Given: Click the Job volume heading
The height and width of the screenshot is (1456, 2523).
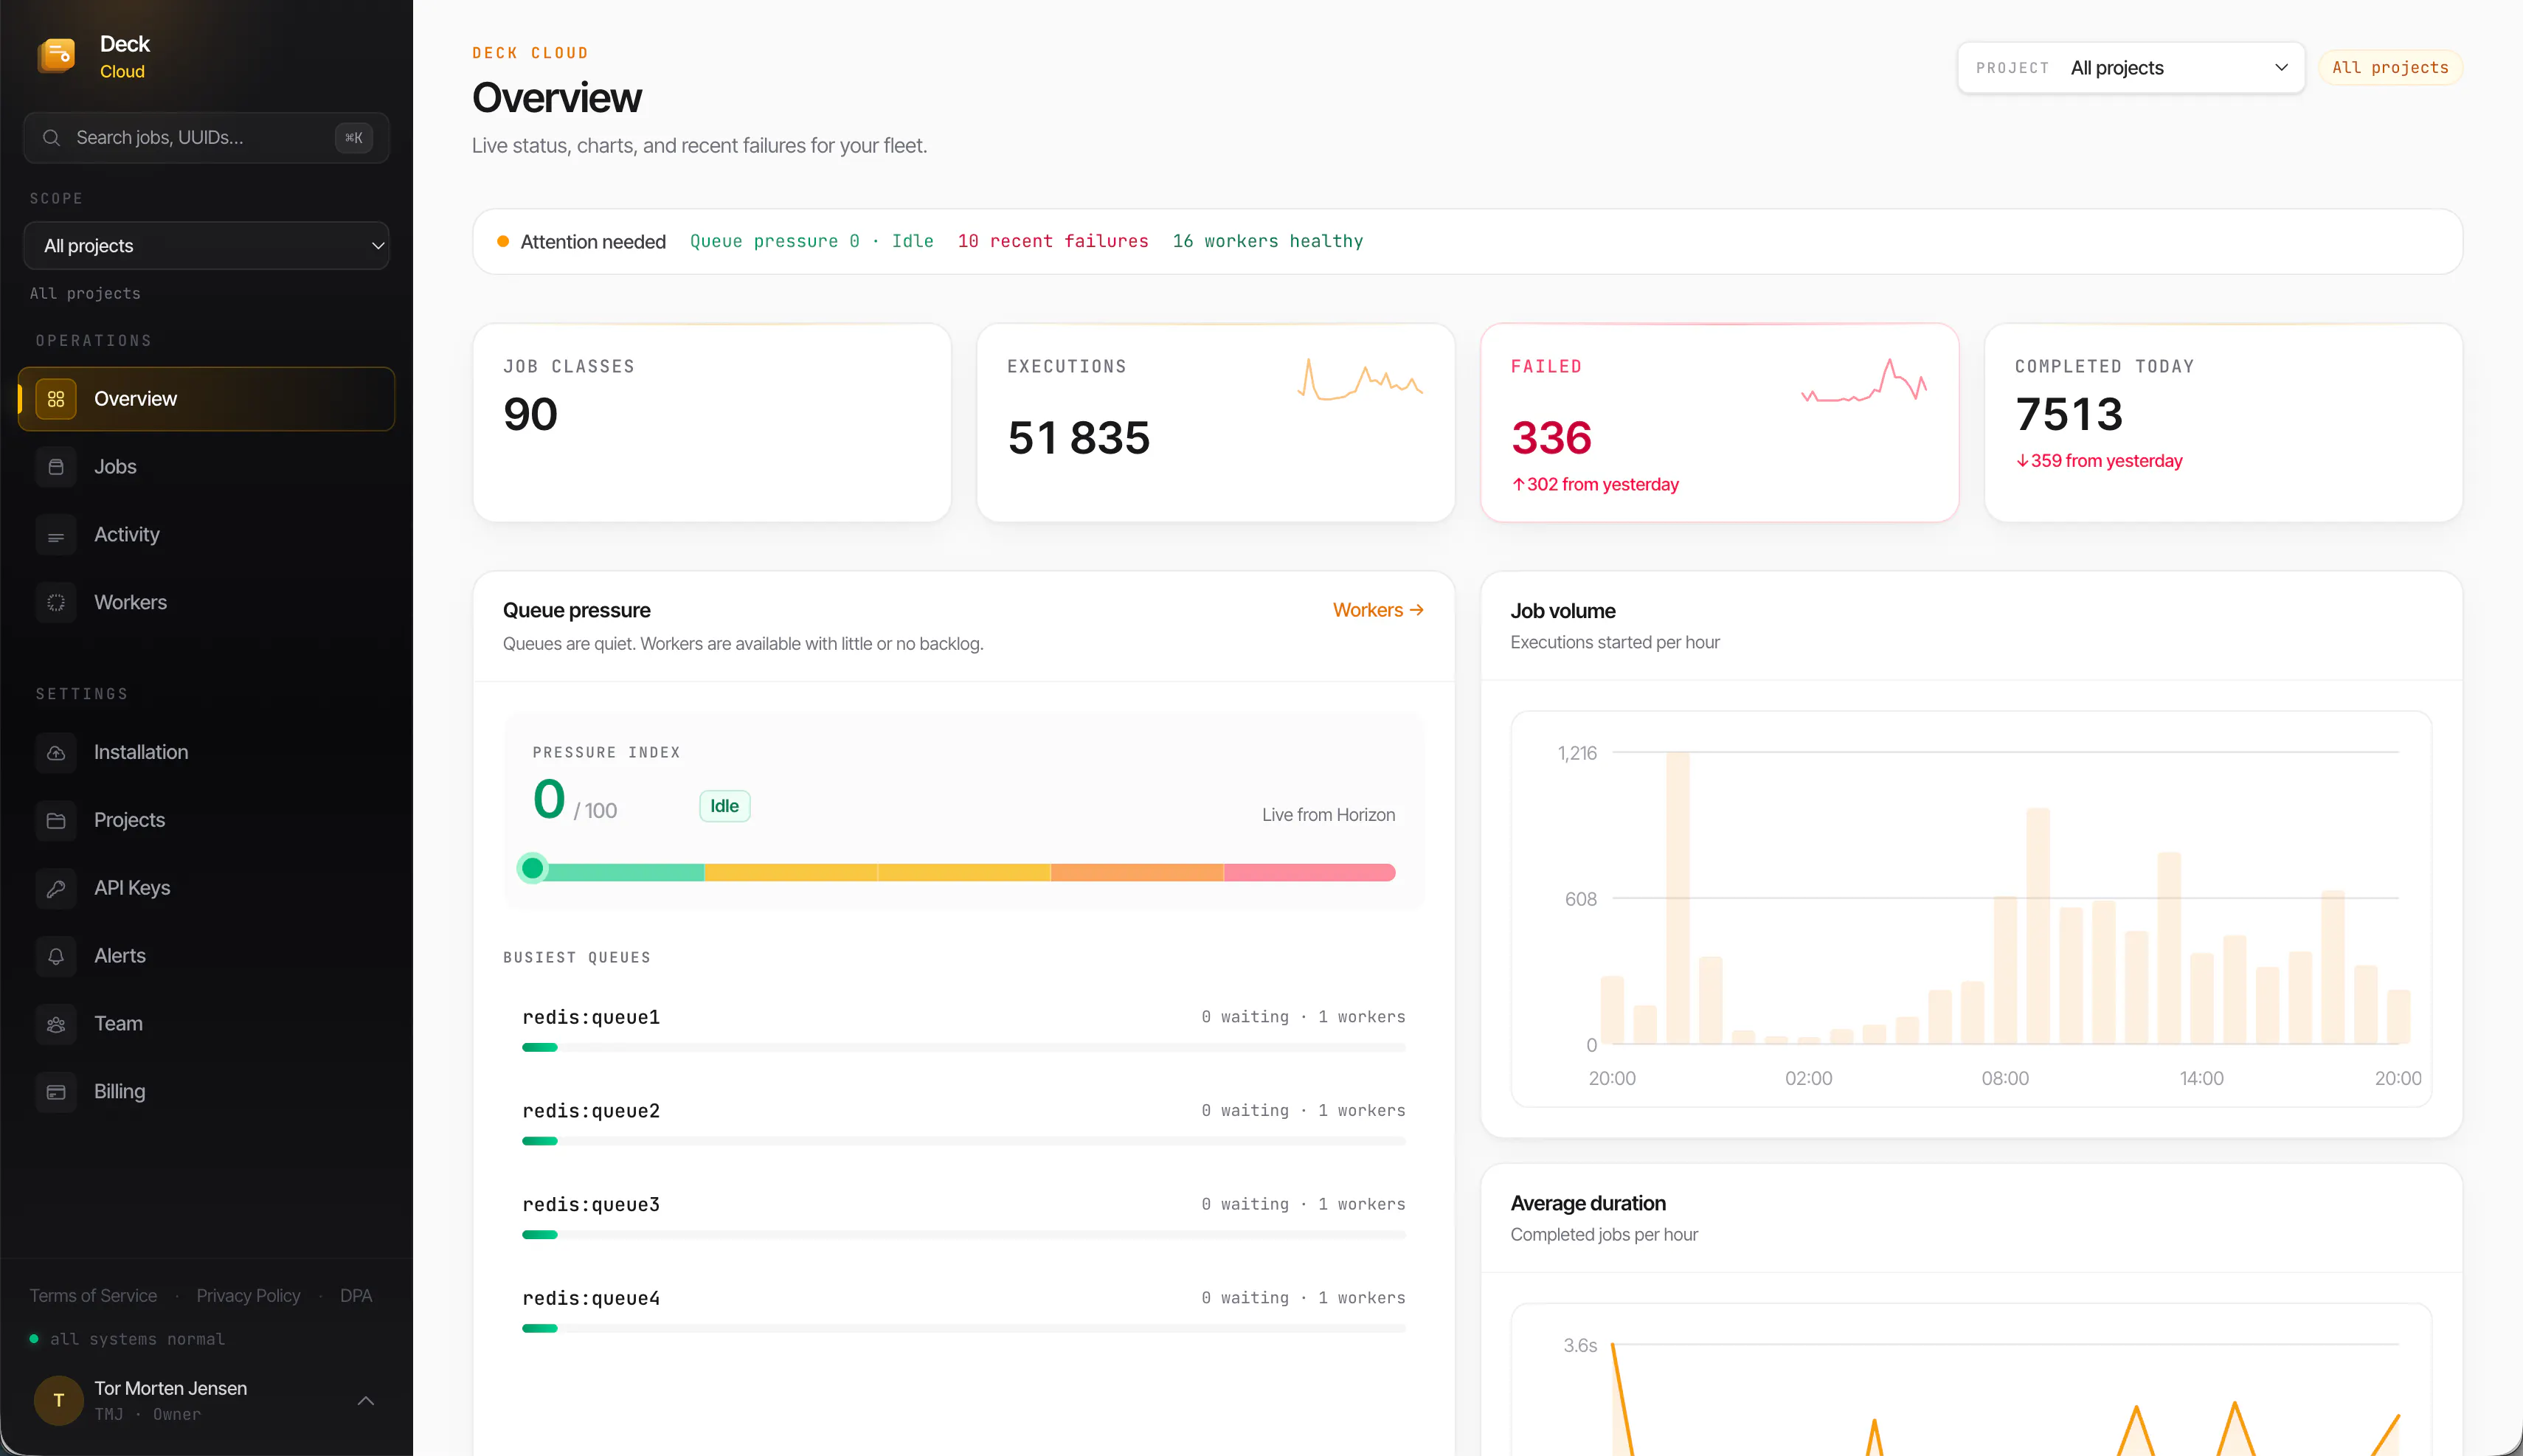Looking at the screenshot, I should coord(1563,611).
